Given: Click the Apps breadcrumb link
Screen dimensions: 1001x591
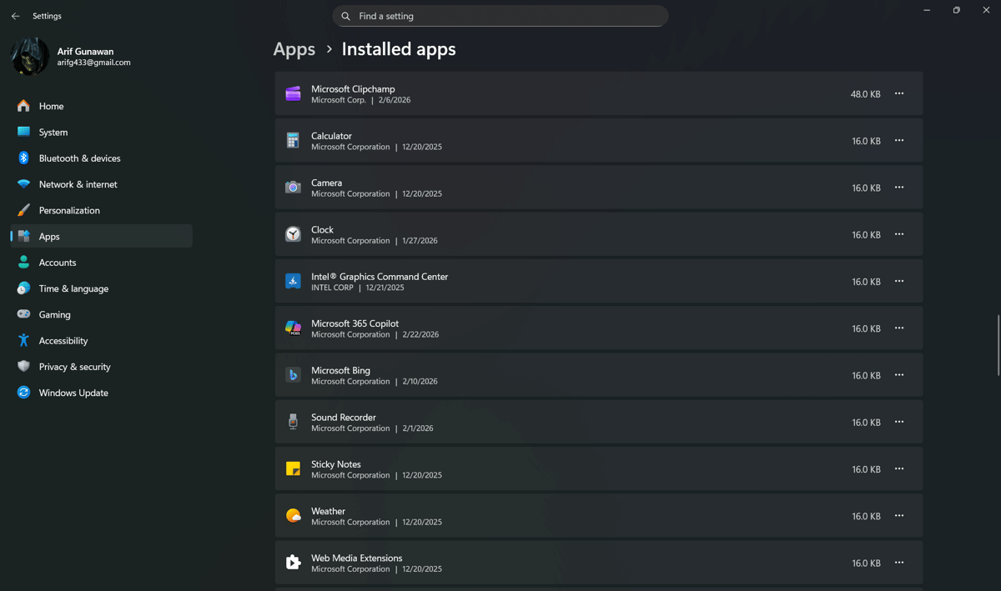Looking at the screenshot, I should pyautogui.click(x=294, y=49).
